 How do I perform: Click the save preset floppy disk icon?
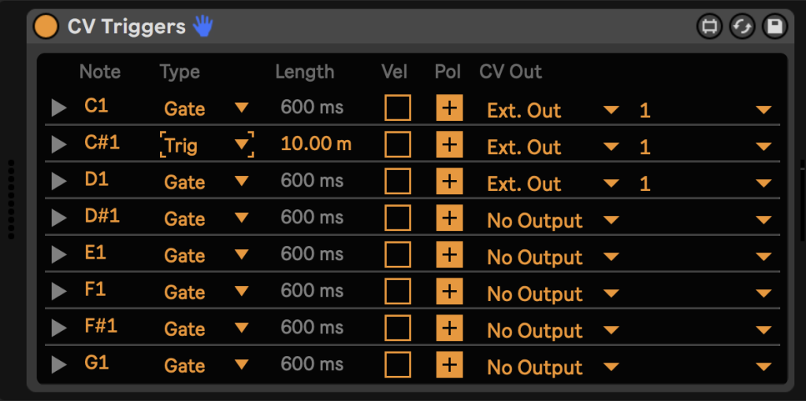coord(774,27)
